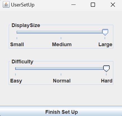Maximize the UserSetUp window
The height and width of the screenshot is (116, 122).
click(93, 5)
